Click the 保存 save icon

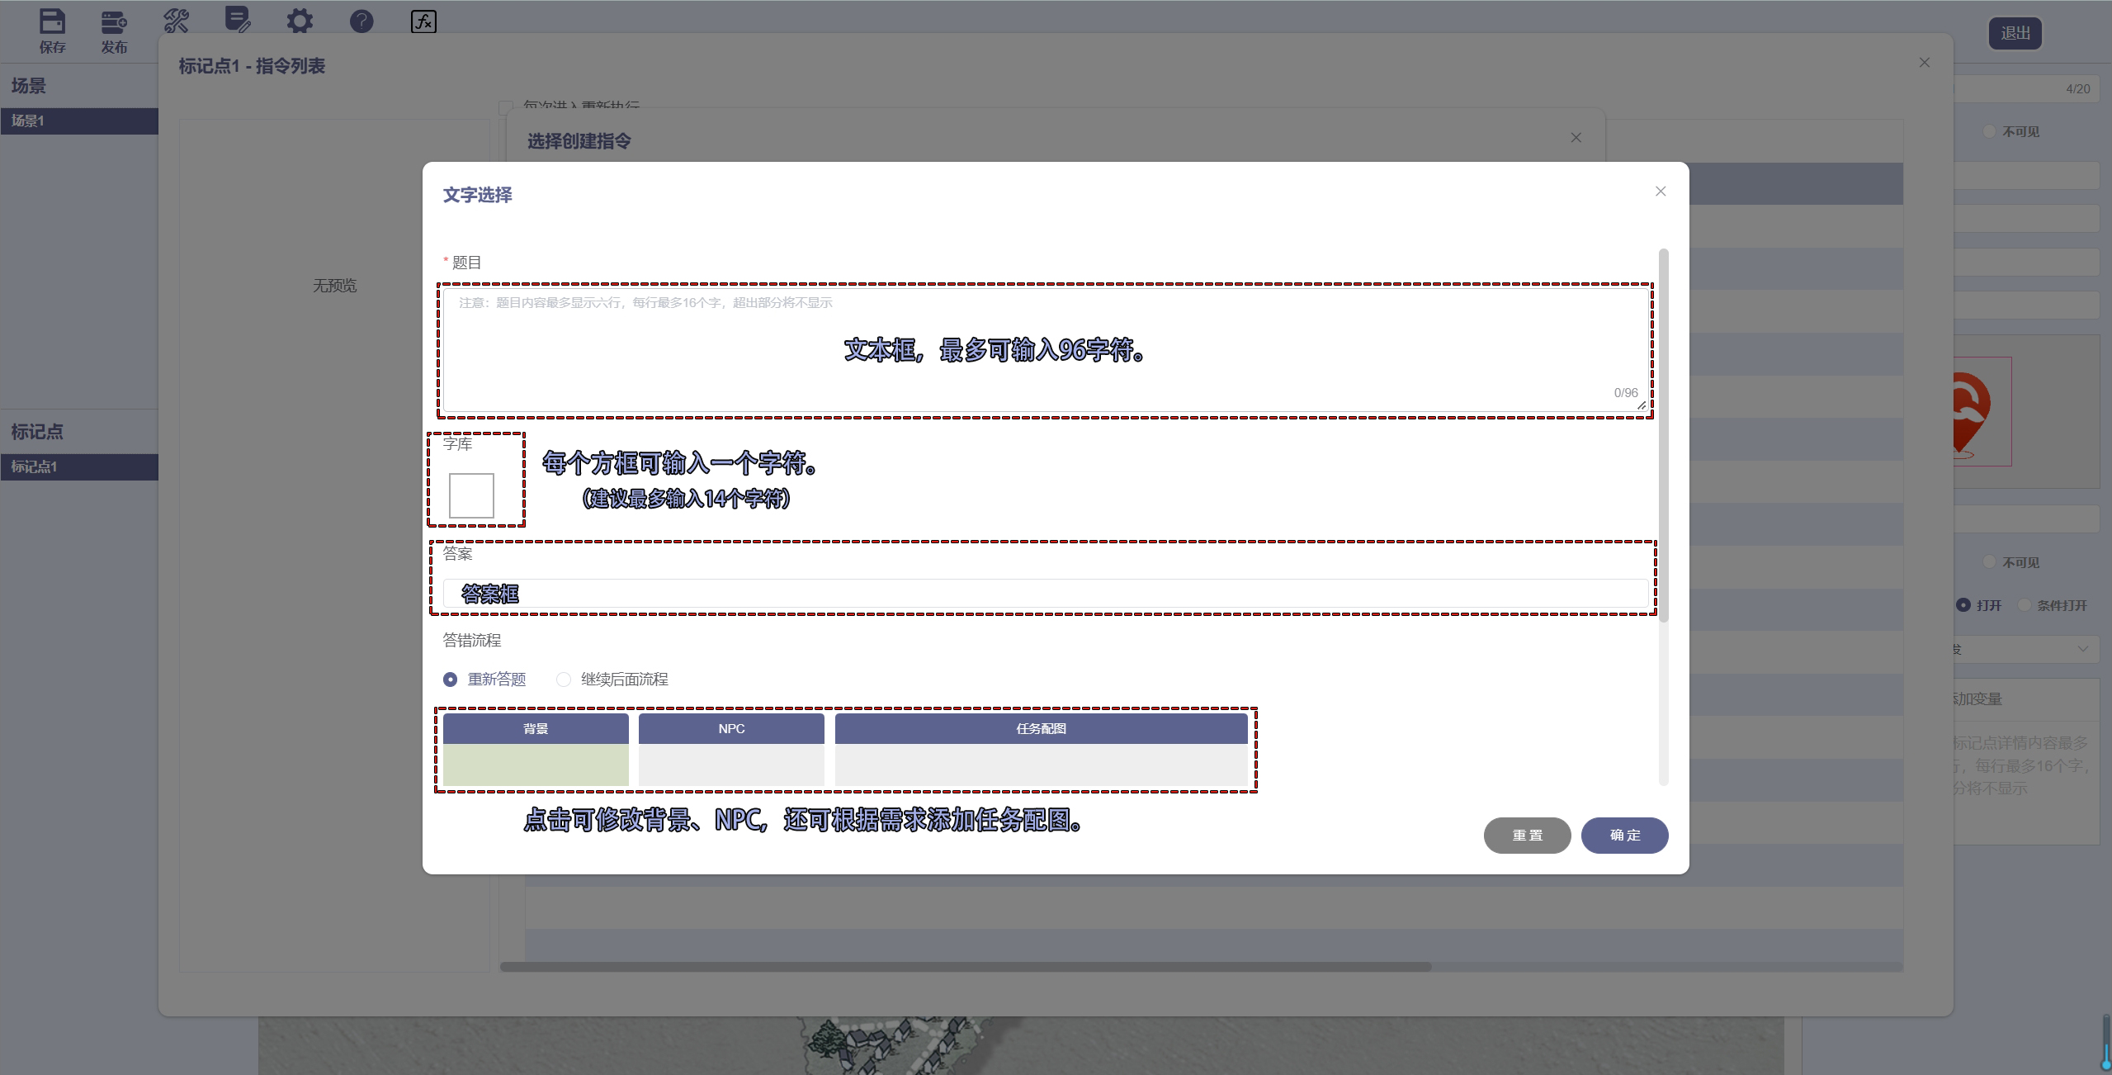52,22
